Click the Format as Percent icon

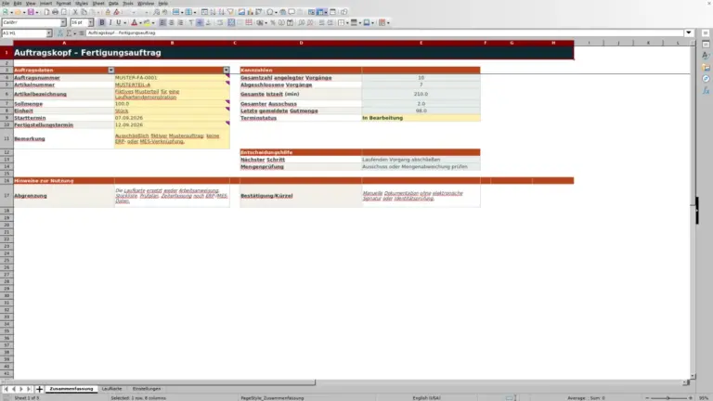[273, 22]
